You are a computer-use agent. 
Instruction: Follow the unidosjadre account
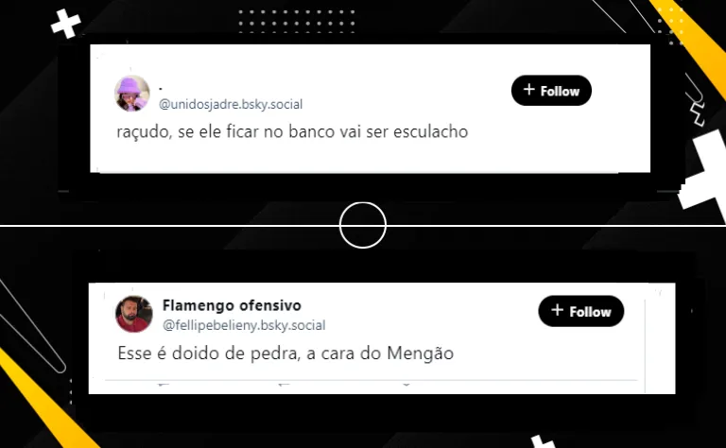click(551, 90)
